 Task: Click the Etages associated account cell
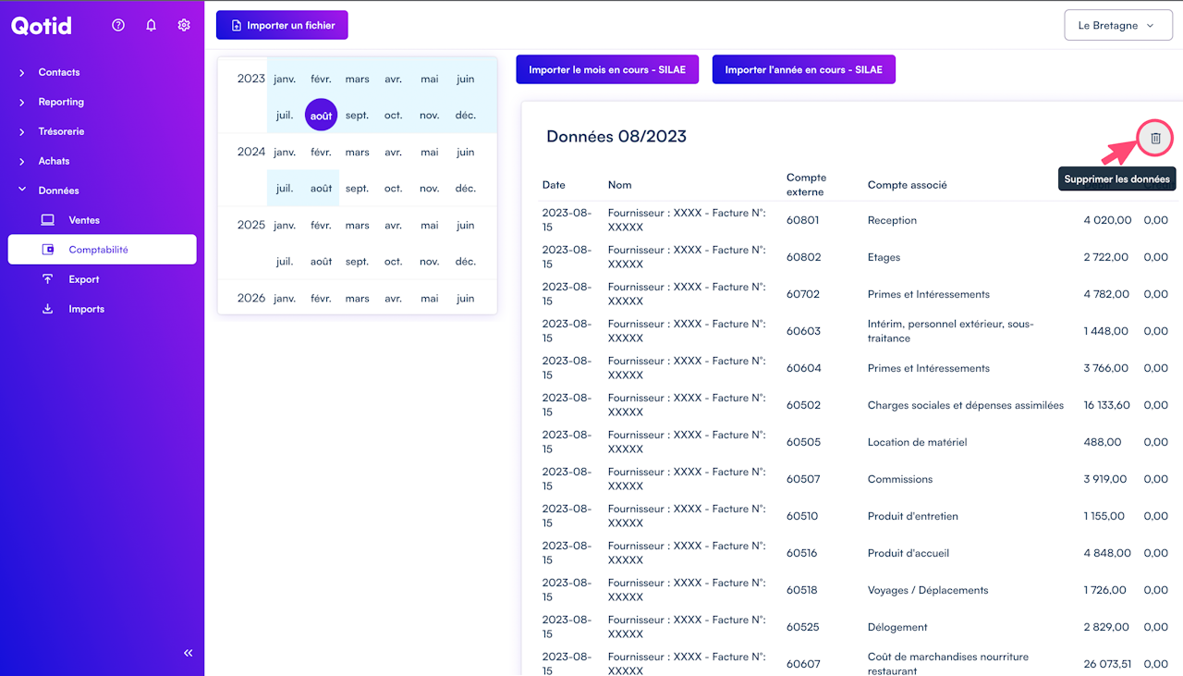[884, 257]
